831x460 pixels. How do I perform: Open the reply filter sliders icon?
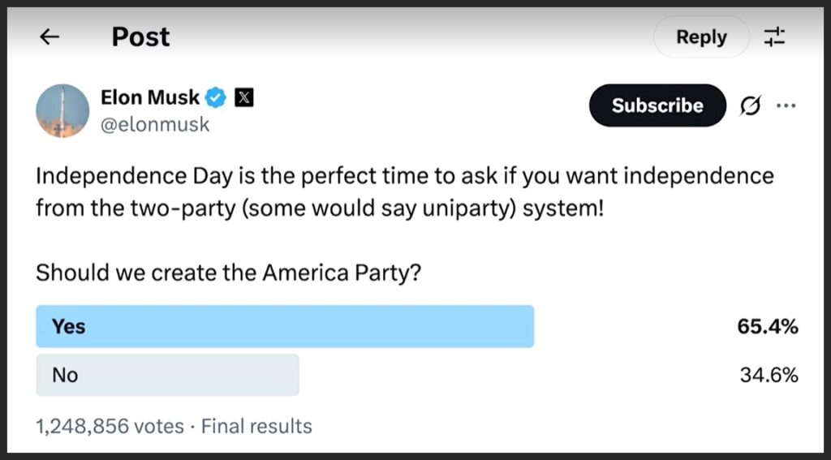[775, 37]
